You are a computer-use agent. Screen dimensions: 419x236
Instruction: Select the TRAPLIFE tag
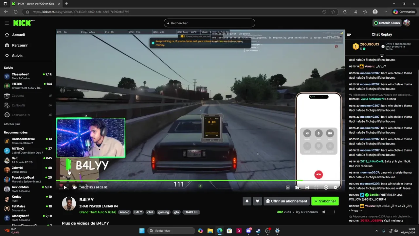(191, 212)
